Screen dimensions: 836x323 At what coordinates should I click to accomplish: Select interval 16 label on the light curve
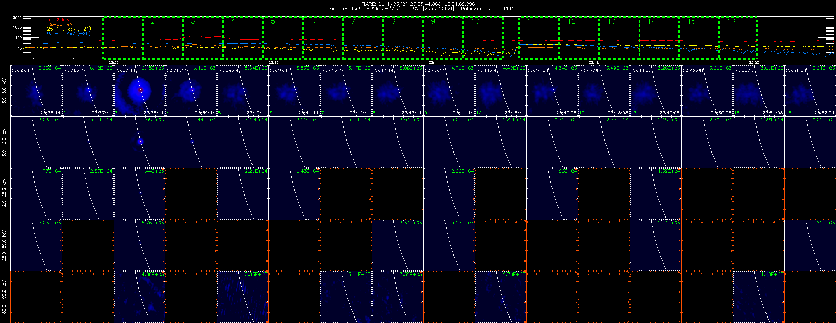click(731, 21)
